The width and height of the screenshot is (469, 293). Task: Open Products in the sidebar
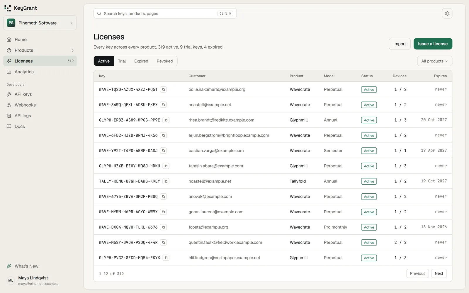click(40, 50)
